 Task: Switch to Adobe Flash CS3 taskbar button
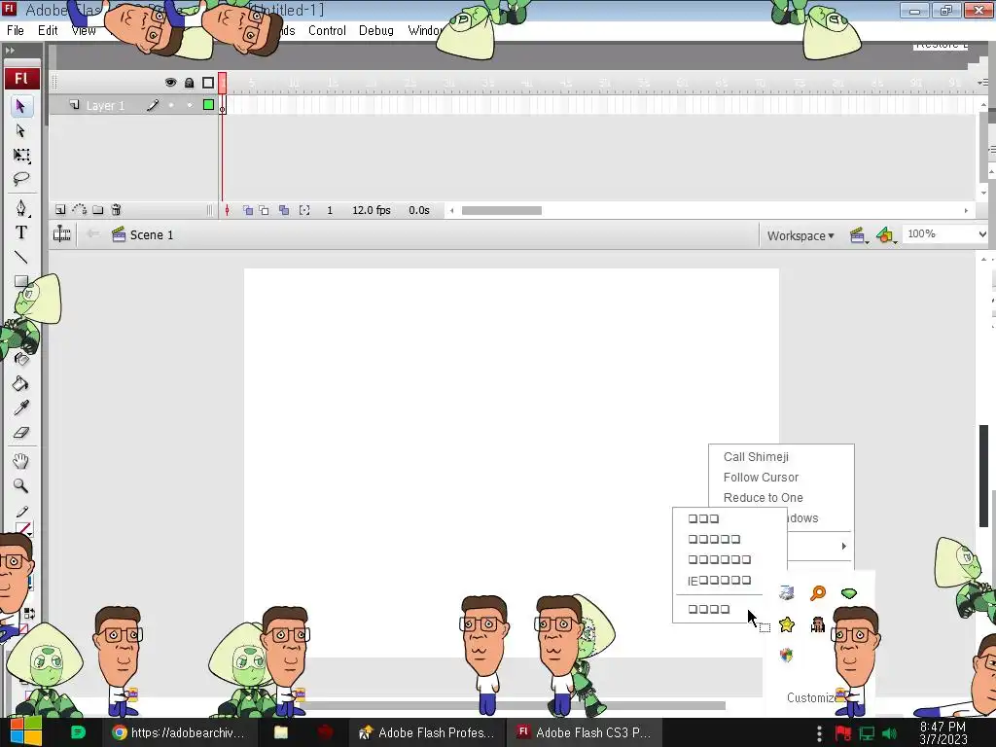pyautogui.click(x=585, y=732)
